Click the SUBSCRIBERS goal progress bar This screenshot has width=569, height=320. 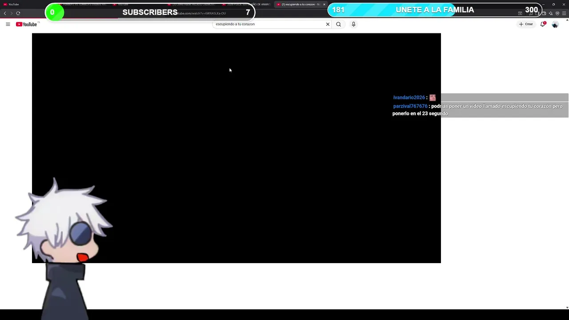(x=150, y=12)
